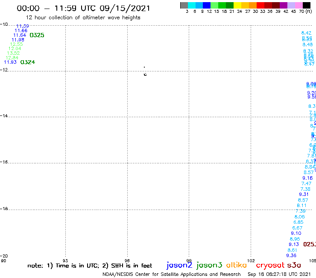Click the date range title 00:00 – 11:59 UTC 09/15/2021
Screen dimensions: 316x278
pyautogui.click(x=83, y=8)
